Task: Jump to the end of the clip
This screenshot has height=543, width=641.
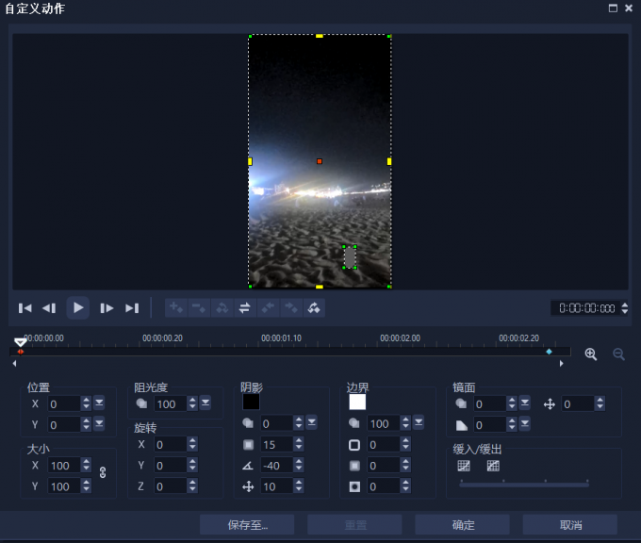Action: [132, 307]
